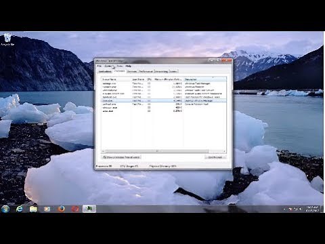Open the Action Center flag icon

click(290, 209)
